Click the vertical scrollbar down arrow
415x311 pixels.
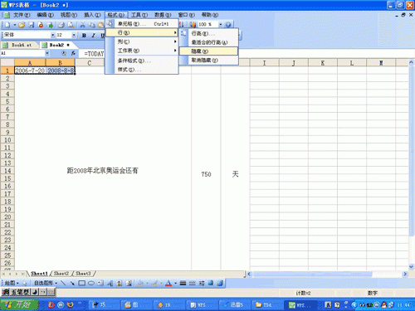point(411,266)
